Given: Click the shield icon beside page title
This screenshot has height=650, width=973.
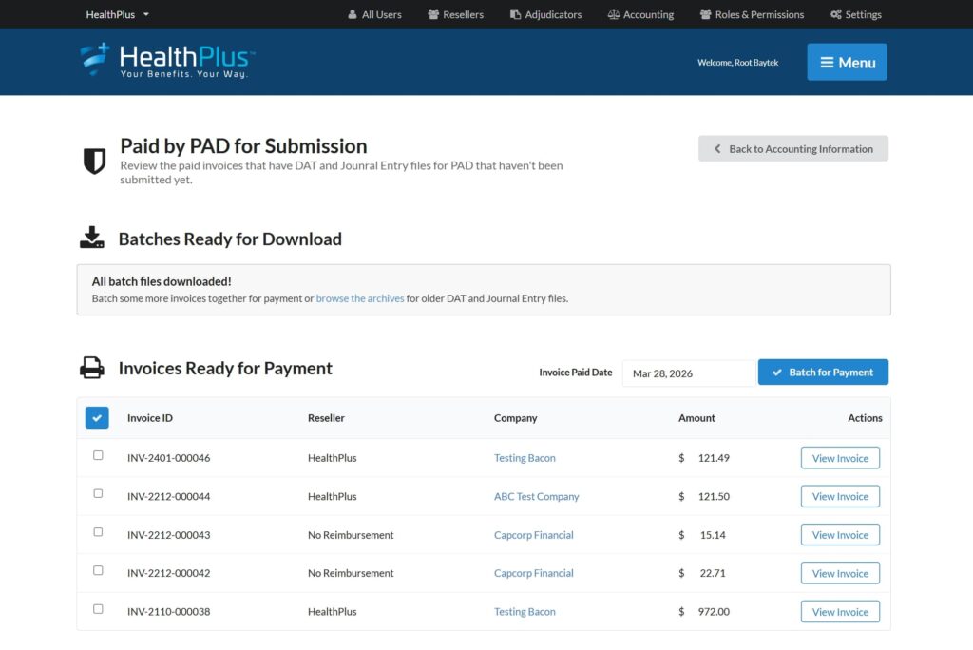Looking at the screenshot, I should coord(94,162).
